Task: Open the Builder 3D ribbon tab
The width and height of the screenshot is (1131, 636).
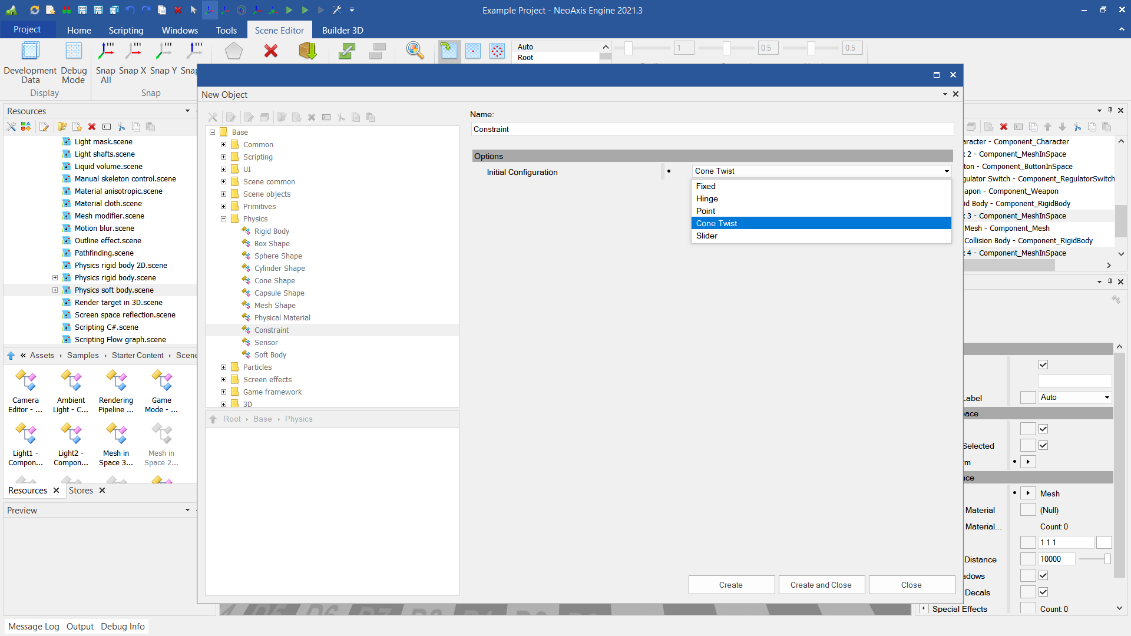Action: [342, 30]
